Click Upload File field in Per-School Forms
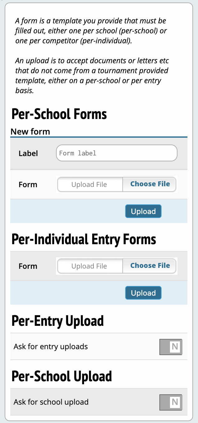This screenshot has width=198, height=423. 89,184
